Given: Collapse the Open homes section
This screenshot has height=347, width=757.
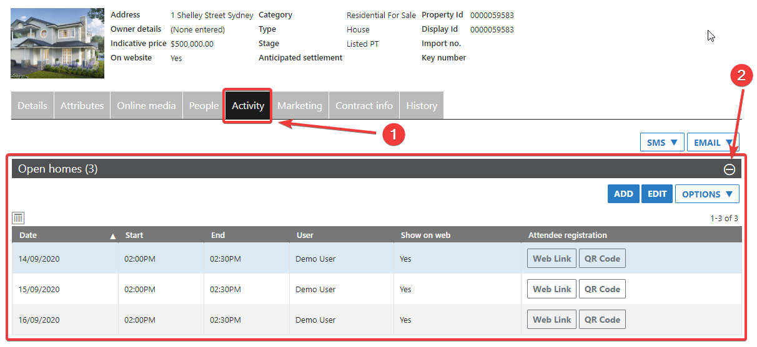Looking at the screenshot, I should (x=729, y=169).
